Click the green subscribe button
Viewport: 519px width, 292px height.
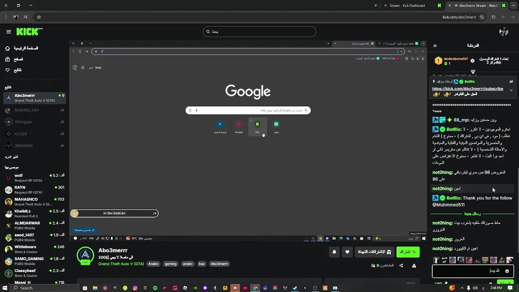(408, 252)
